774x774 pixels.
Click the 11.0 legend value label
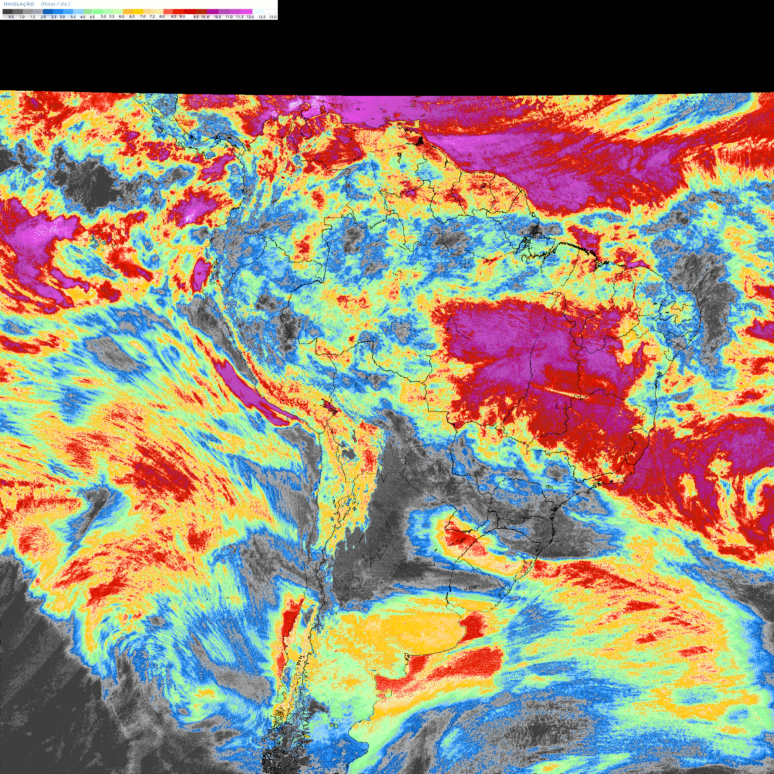point(229,17)
